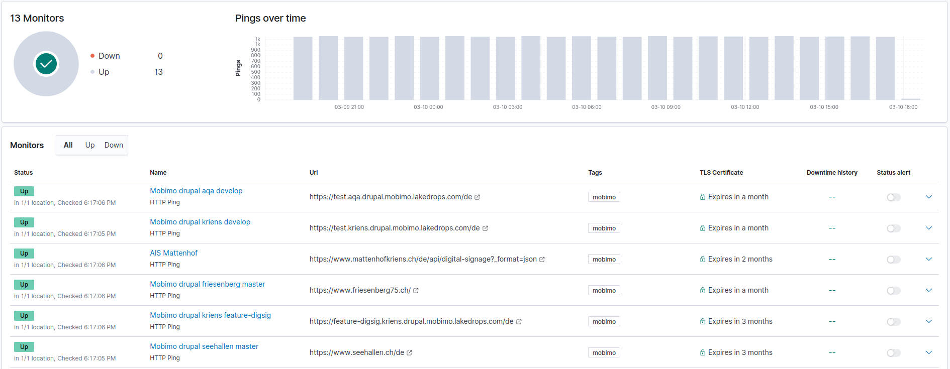Click external link icon beside test.kriens URL
The image size is (950, 369).
tap(485, 228)
